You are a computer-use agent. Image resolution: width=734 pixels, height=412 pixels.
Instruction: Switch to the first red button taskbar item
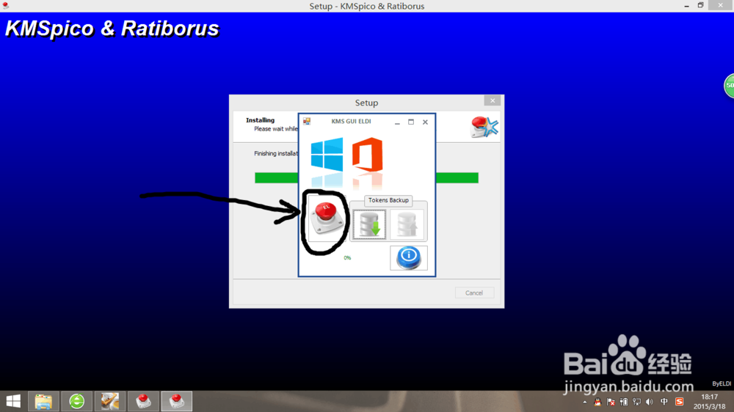click(143, 401)
